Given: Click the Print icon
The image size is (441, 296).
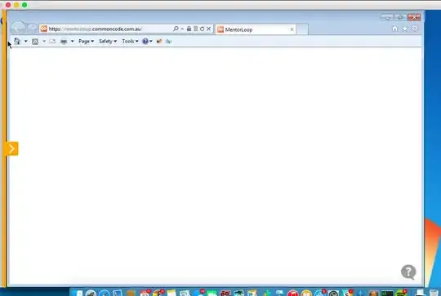Looking at the screenshot, I should (x=64, y=42).
